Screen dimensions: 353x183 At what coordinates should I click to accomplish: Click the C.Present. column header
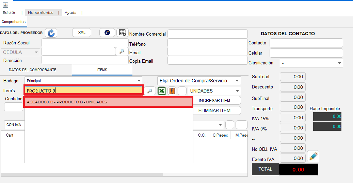[220, 135]
